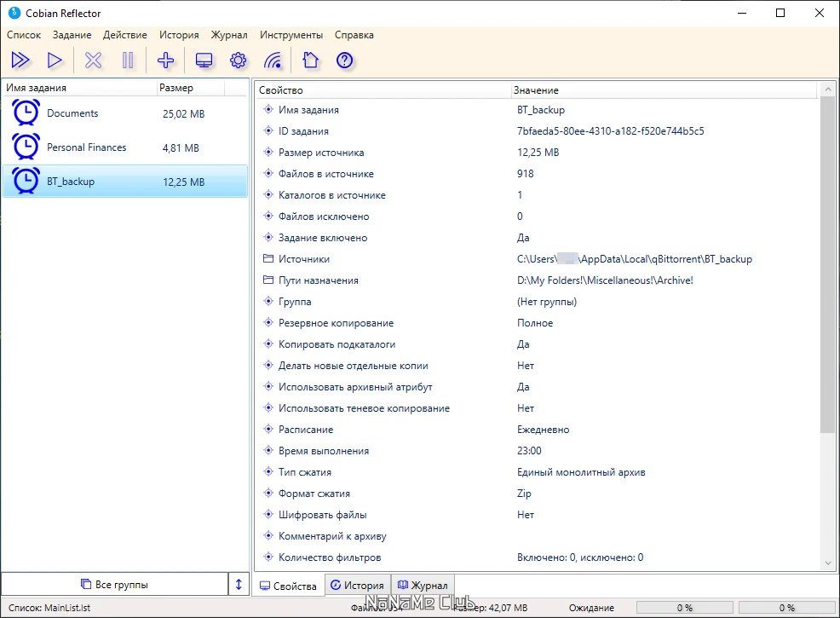Click the run all tasks double-arrow icon

20,61
